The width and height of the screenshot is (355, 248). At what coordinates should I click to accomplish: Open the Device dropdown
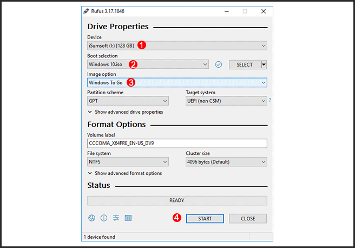(x=177, y=45)
